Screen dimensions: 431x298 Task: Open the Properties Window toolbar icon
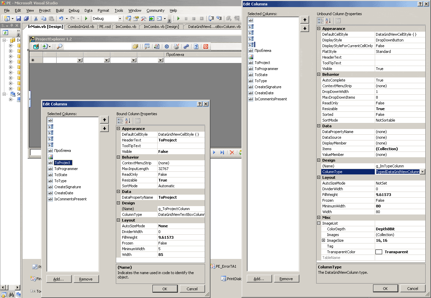click(x=136, y=19)
